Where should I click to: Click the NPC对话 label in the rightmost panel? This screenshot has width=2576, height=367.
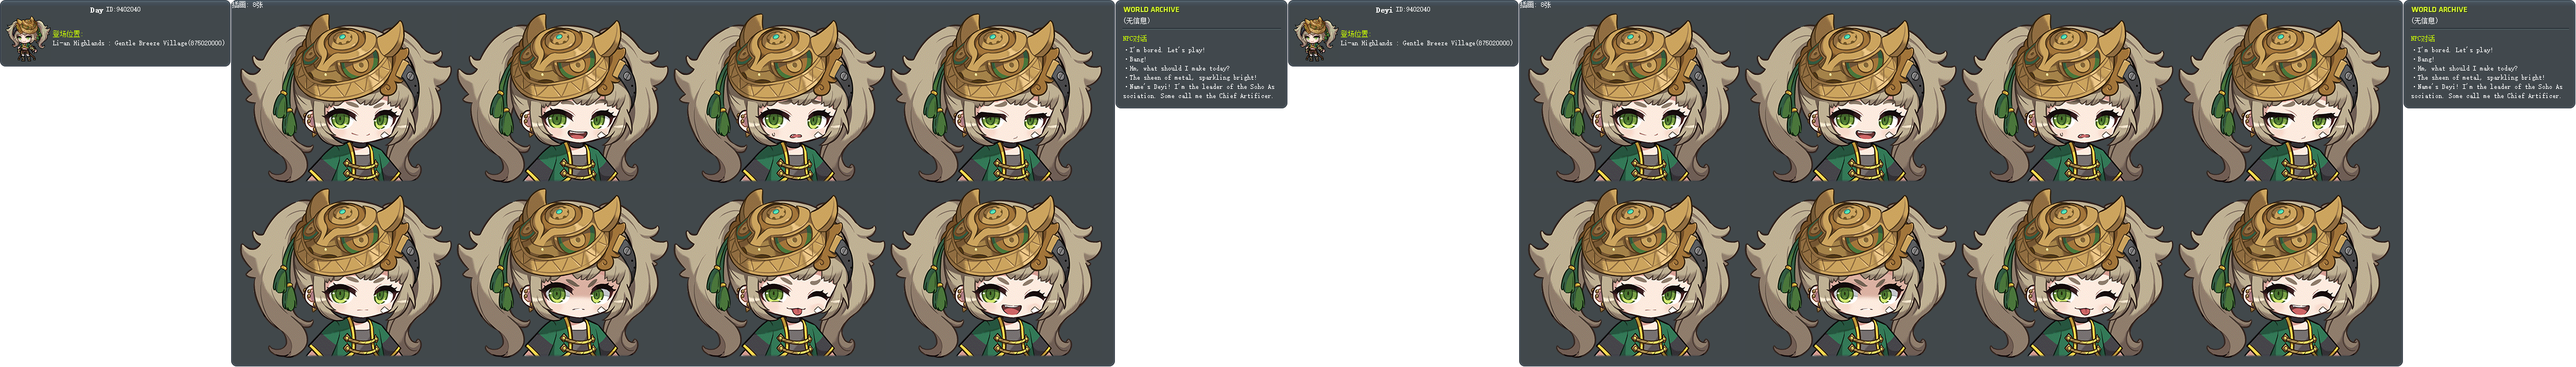2423,39
